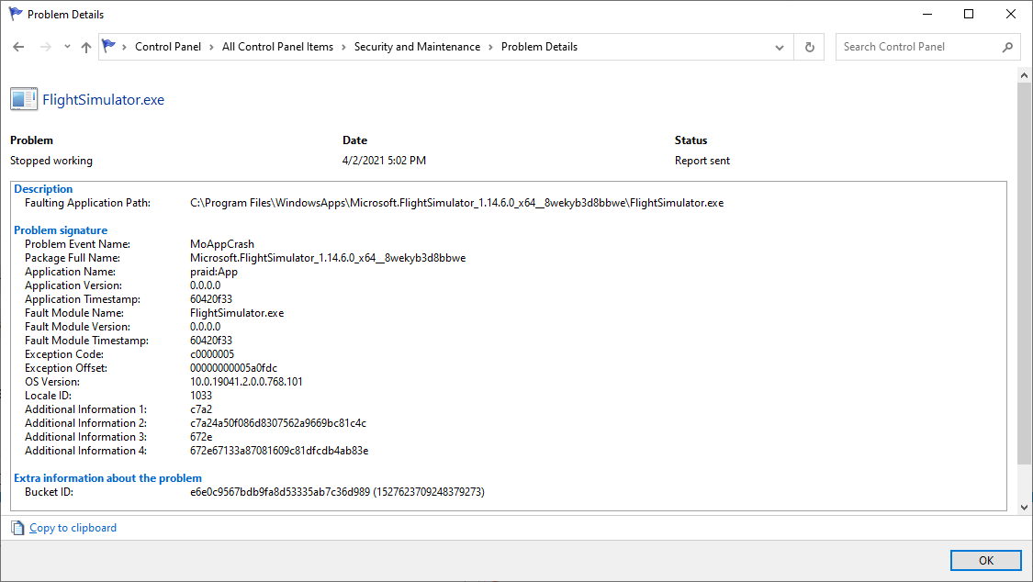Close the Problem Details window
This screenshot has width=1033, height=582.
1011,14
